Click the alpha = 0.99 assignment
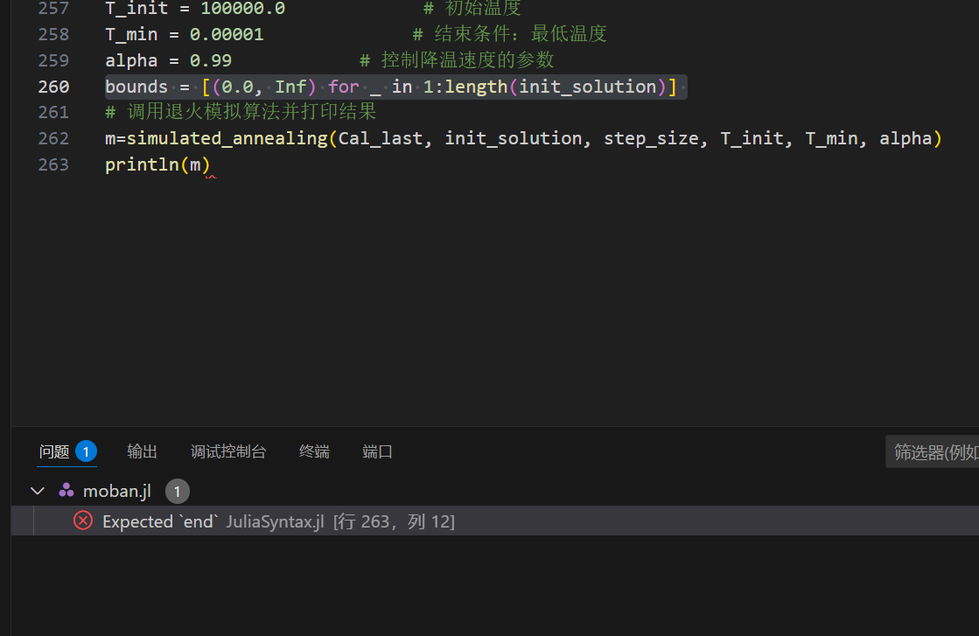Screen dimensions: 979x636 (168, 59)
